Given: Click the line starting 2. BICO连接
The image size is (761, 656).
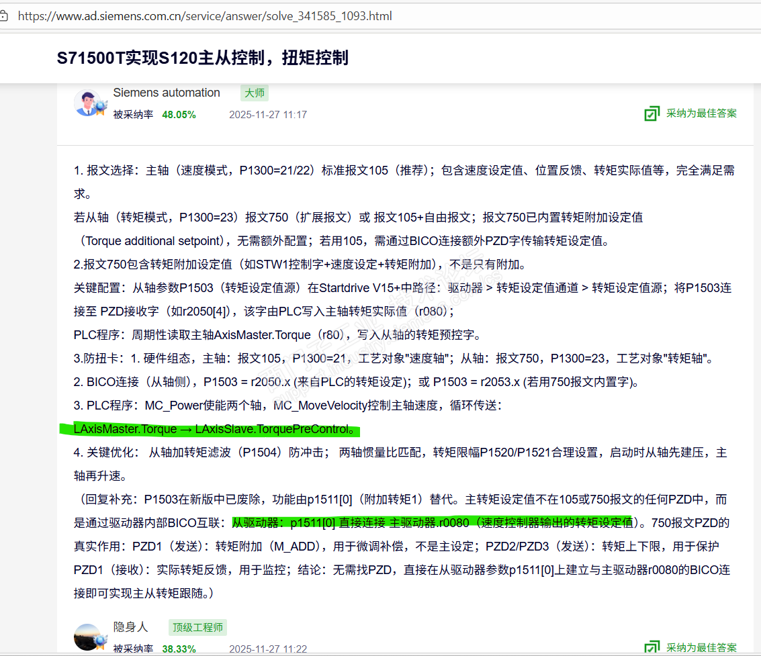Looking at the screenshot, I should (x=357, y=382).
